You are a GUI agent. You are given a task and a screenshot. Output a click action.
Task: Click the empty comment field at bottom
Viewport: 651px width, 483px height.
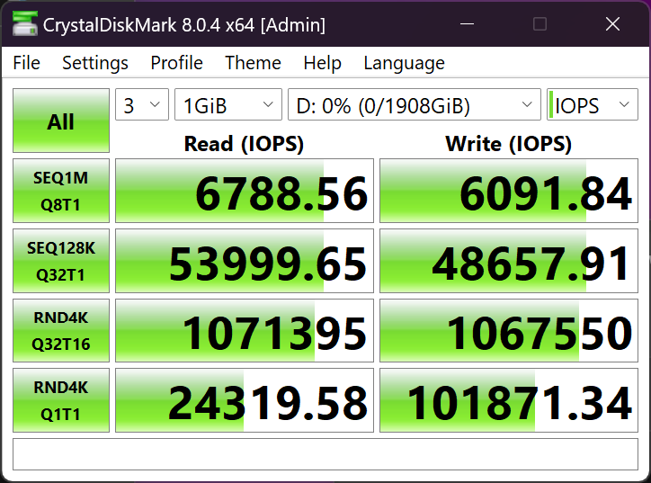[325, 454]
